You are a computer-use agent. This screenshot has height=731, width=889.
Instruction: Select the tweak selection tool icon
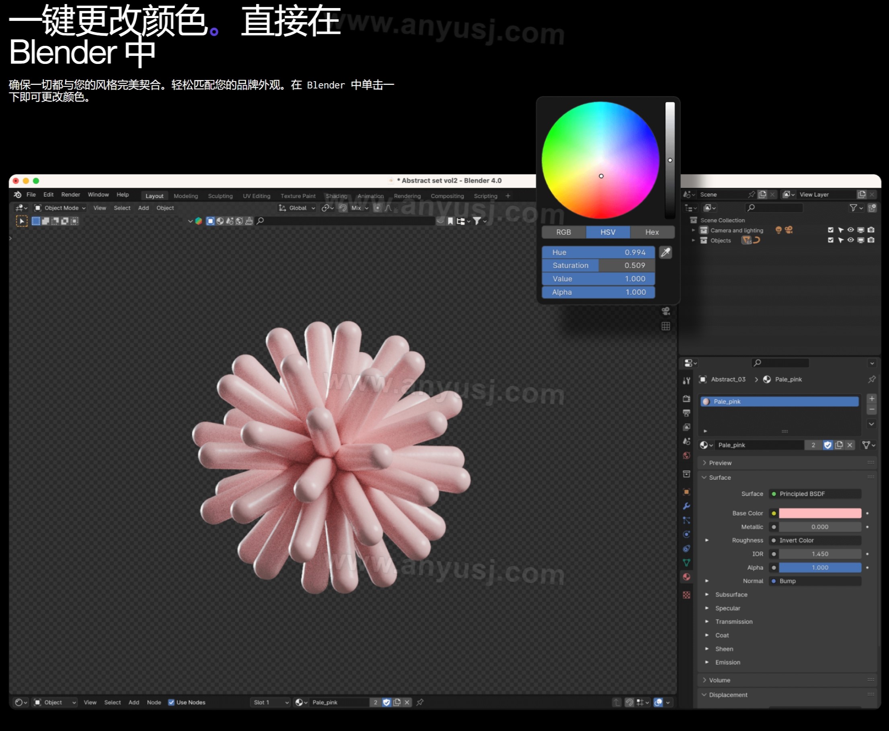(x=22, y=221)
